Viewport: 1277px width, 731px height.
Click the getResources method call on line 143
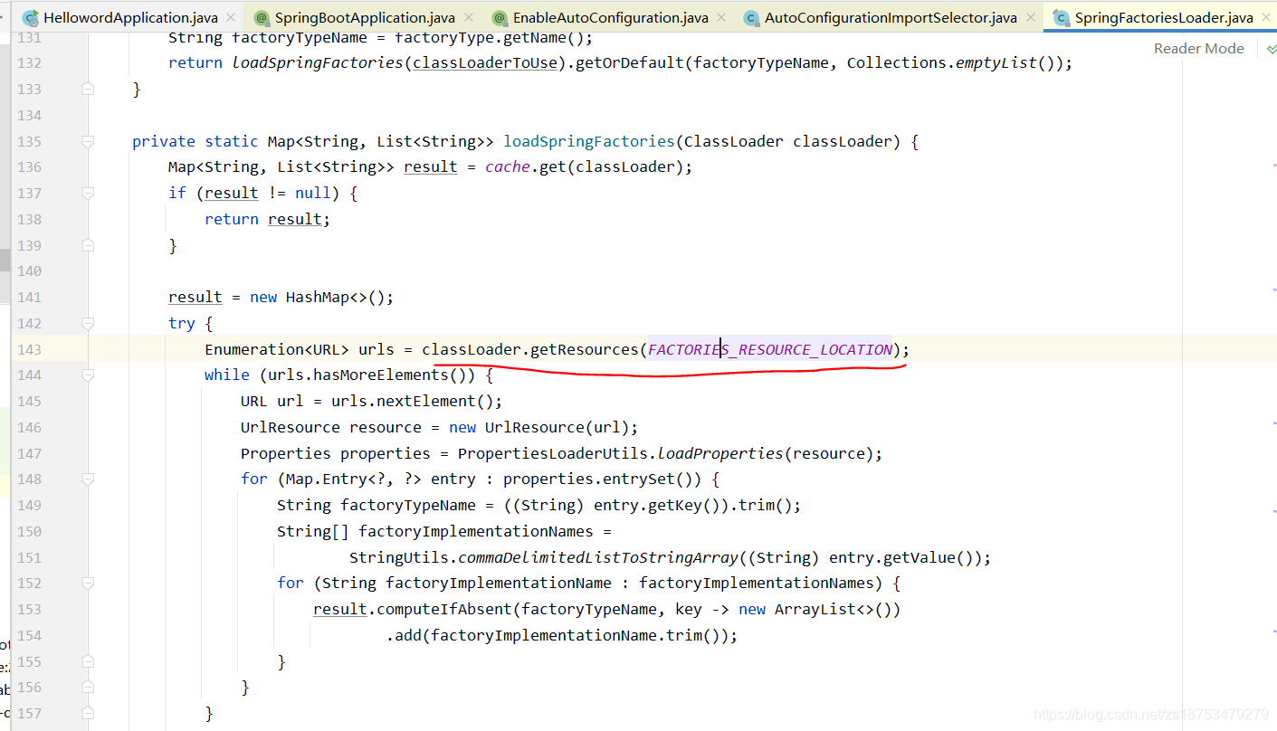[584, 349]
